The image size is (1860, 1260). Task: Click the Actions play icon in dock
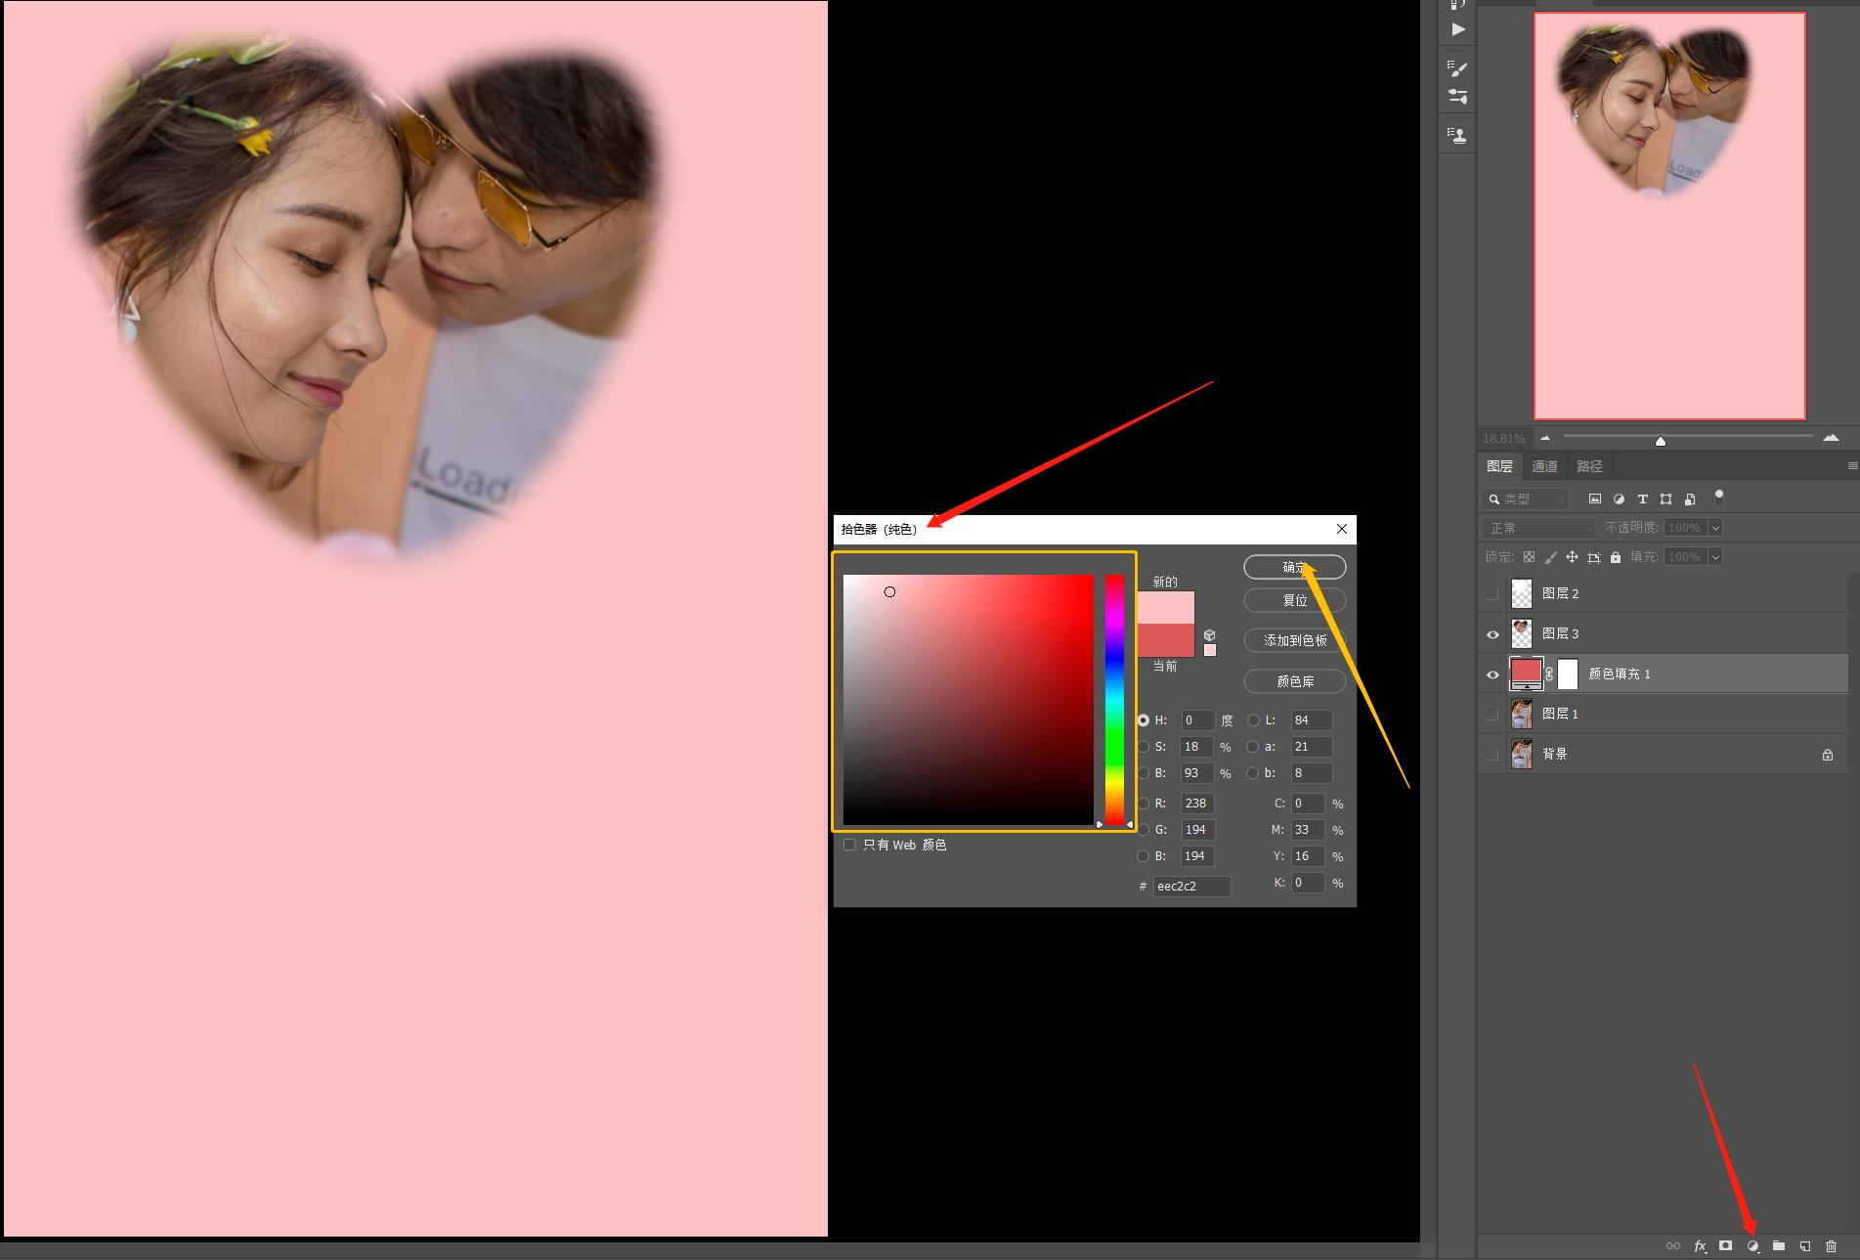pos(1457,29)
